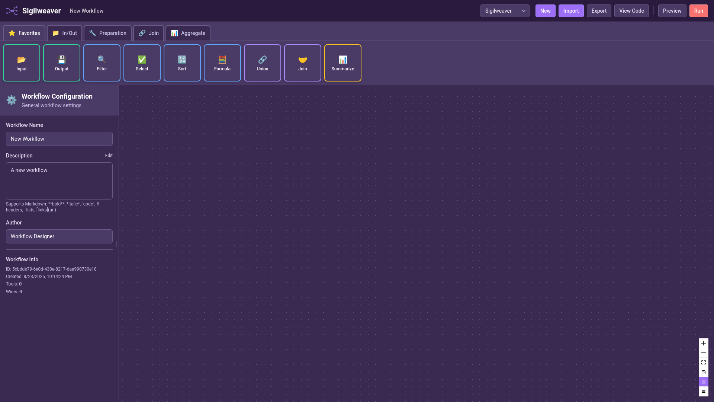Viewport: 714px width, 402px height.
Task: Click into the Description text area
Action: pos(59,181)
